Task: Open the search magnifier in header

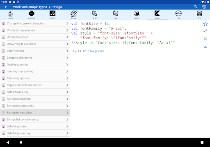Action: (196, 7)
